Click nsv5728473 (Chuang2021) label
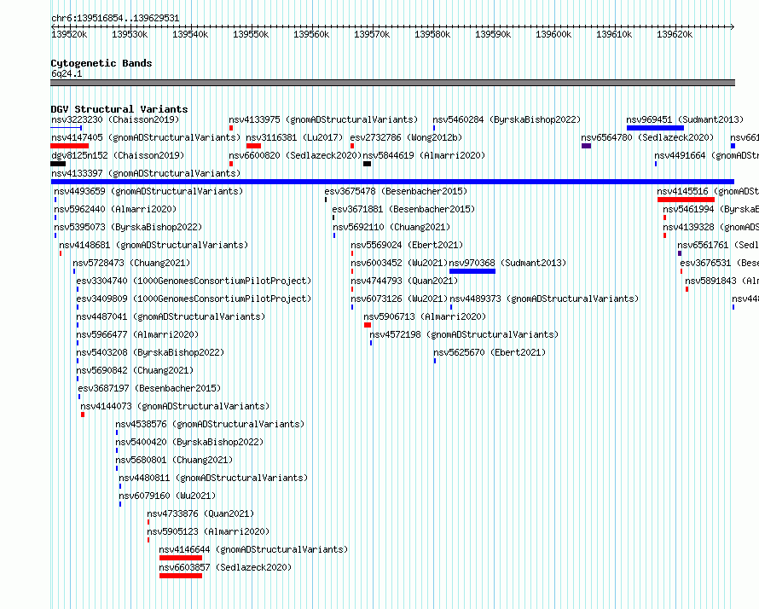The width and height of the screenshot is (759, 609). [x=131, y=263]
